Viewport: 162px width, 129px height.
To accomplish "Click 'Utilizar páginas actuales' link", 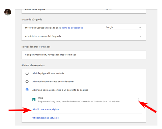I will point(45,118).
